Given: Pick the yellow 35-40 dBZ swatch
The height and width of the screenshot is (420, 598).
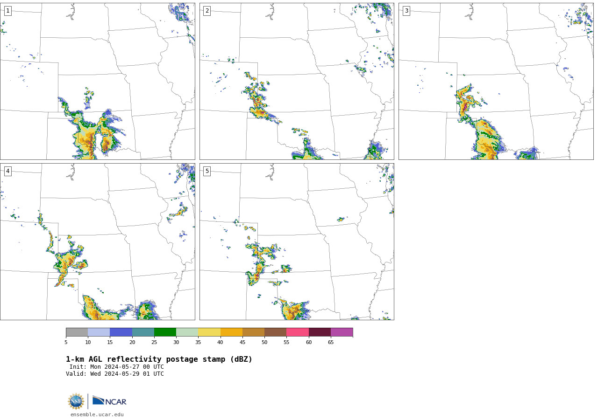Looking at the screenshot, I should 209,332.
